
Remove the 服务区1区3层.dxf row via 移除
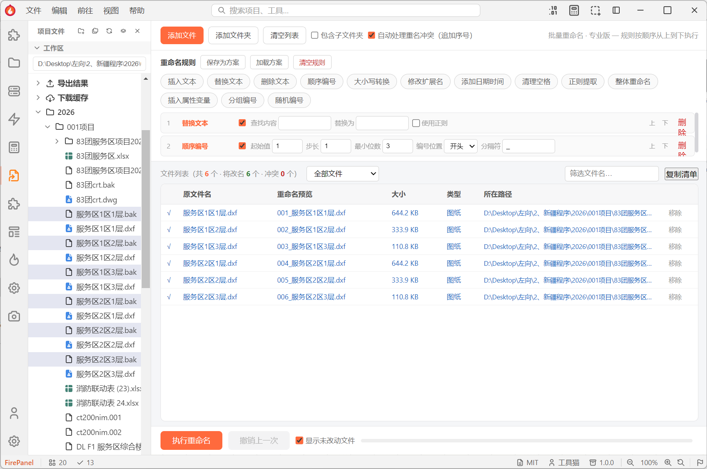tap(675, 247)
